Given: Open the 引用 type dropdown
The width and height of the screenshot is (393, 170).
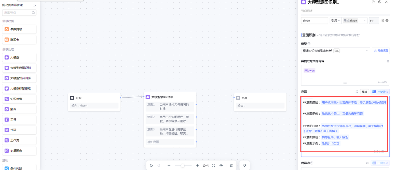Looking at the screenshot, I should pyautogui.click(x=335, y=21).
